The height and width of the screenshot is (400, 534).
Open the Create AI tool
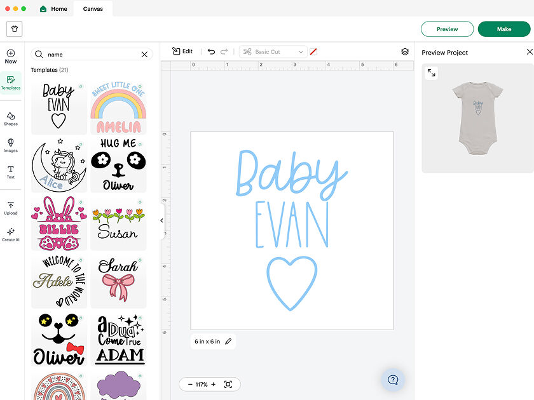pos(11,234)
